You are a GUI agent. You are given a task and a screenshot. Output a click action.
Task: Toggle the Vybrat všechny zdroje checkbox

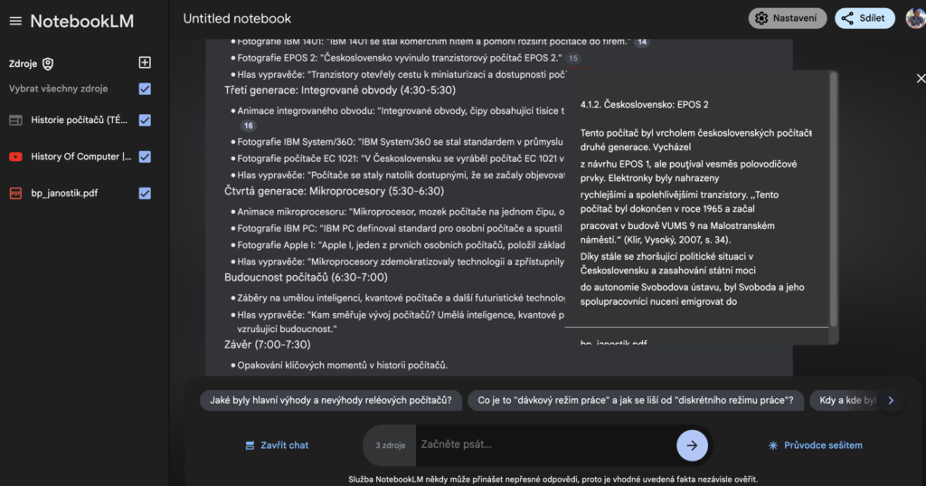tap(145, 89)
